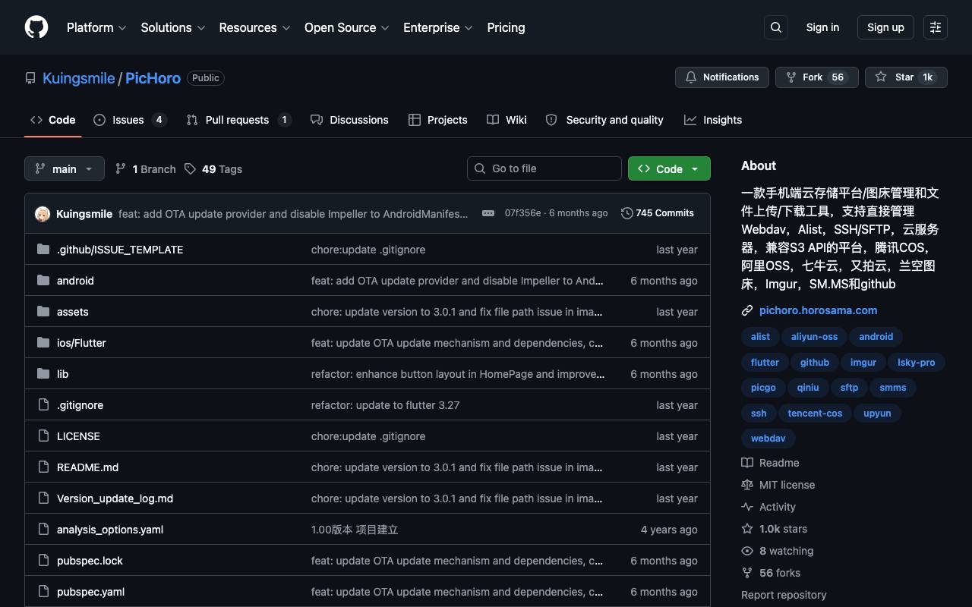Open the Pull requests tab

[239, 120]
